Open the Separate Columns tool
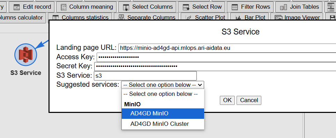This screenshot has width=336, height=138. 147,18
